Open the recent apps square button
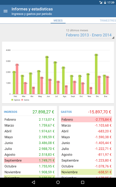 click(x=83, y=182)
